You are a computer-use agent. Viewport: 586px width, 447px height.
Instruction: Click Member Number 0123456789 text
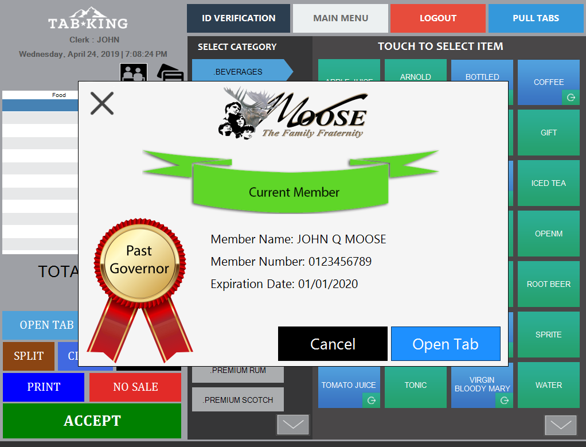pos(291,262)
